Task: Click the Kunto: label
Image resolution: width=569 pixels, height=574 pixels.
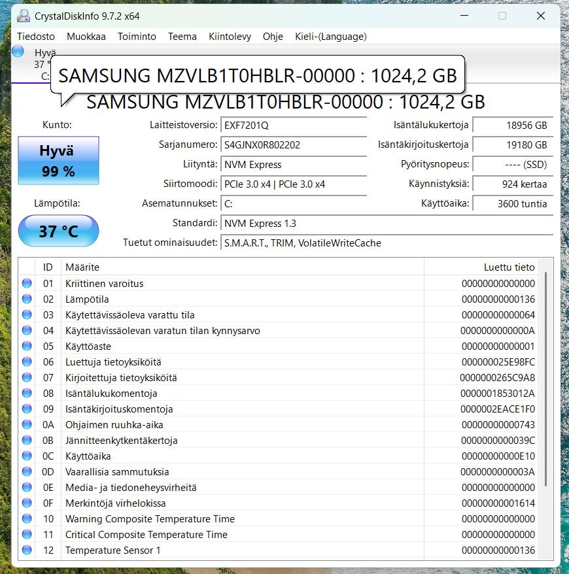Action: click(57, 125)
